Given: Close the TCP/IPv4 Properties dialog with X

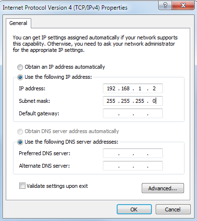Looking at the screenshot, I should pyautogui.click(x=183, y=6).
